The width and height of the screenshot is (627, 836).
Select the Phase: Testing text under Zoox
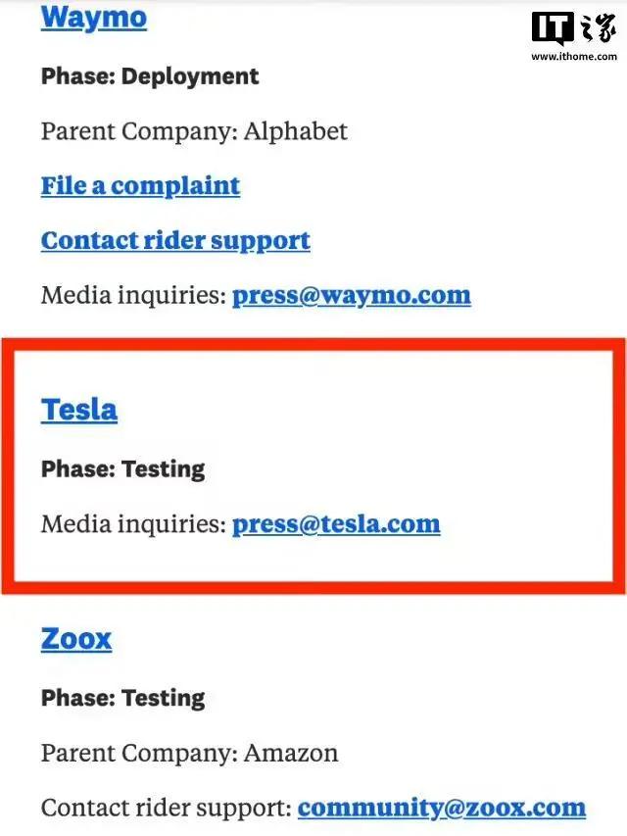click(x=123, y=699)
